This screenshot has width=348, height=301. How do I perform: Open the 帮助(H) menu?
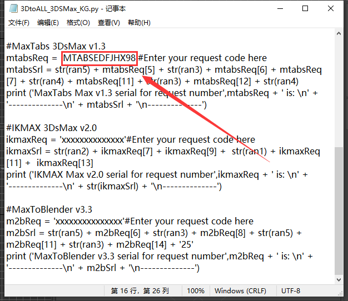(139, 23)
